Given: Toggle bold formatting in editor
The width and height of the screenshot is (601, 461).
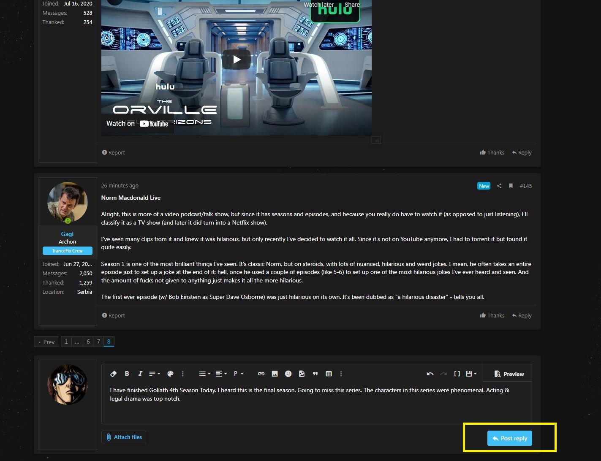Looking at the screenshot, I should 127,374.
